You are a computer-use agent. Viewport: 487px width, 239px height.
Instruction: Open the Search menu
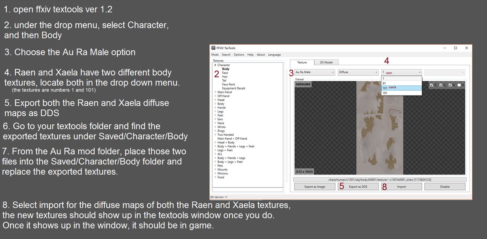click(226, 55)
